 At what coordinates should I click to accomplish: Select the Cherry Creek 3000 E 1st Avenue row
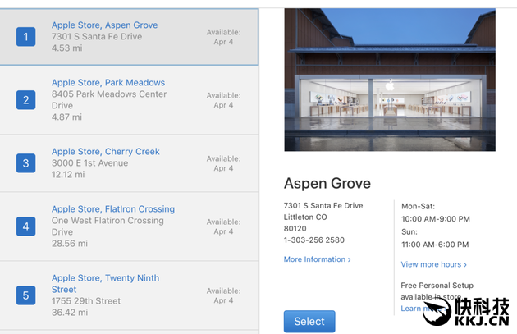tap(130, 163)
